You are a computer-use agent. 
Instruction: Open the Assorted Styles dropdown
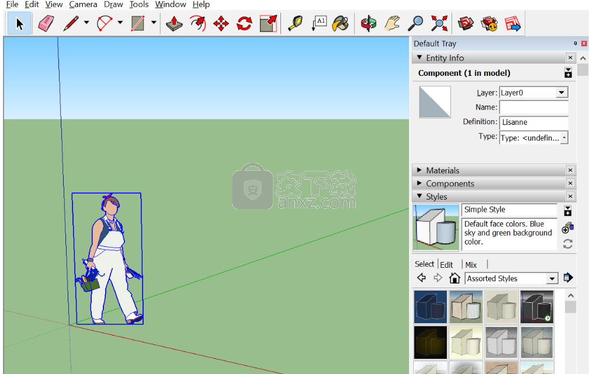[552, 278]
